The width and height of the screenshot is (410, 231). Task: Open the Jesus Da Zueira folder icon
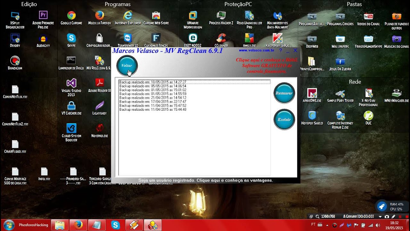pyautogui.click(x=340, y=64)
